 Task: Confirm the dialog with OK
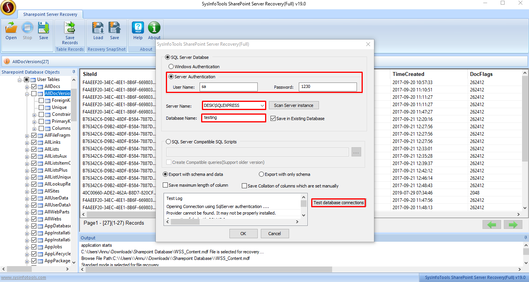click(243, 234)
